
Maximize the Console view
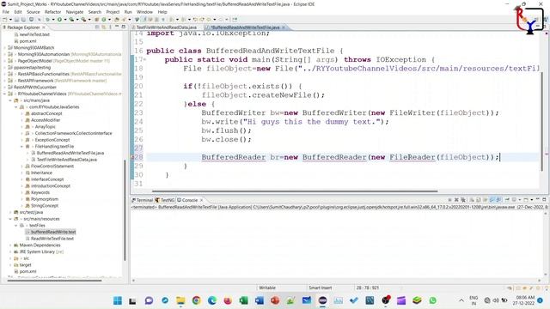[544, 200]
